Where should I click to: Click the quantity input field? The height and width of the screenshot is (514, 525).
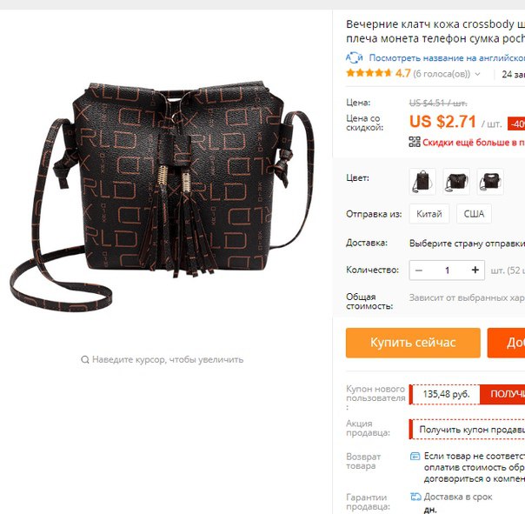click(x=447, y=270)
